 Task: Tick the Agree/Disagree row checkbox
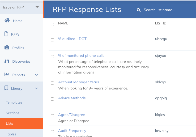click(52, 116)
